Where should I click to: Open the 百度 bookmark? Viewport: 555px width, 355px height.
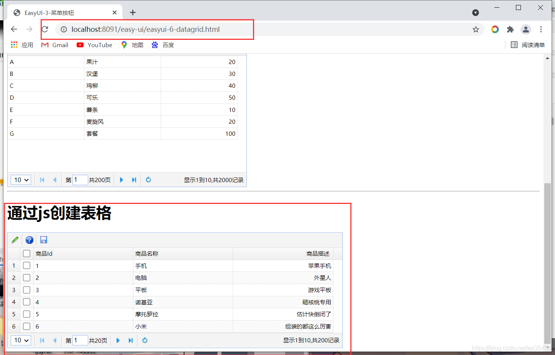coord(163,45)
